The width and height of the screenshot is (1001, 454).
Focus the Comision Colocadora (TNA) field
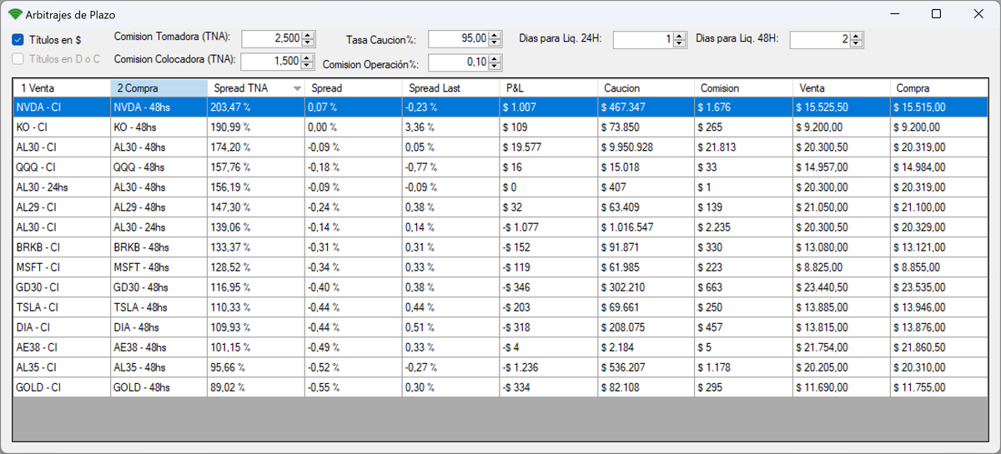click(x=272, y=62)
